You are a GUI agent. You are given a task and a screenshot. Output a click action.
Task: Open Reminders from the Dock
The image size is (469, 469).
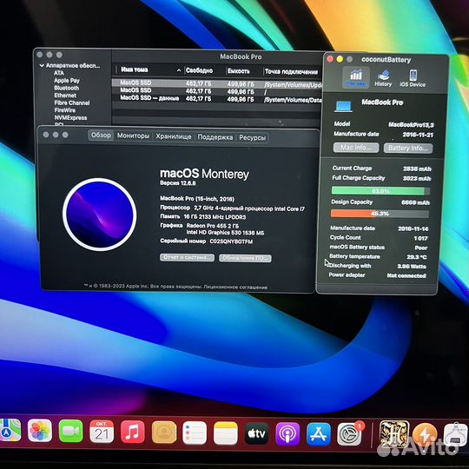pos(195,433)
